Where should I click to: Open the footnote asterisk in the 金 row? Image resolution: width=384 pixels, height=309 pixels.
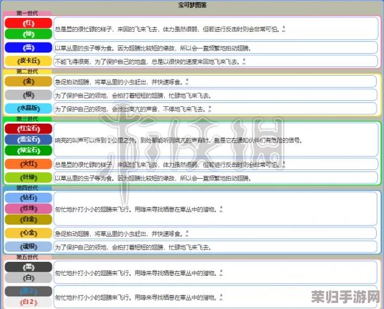(x=187, y=81)
